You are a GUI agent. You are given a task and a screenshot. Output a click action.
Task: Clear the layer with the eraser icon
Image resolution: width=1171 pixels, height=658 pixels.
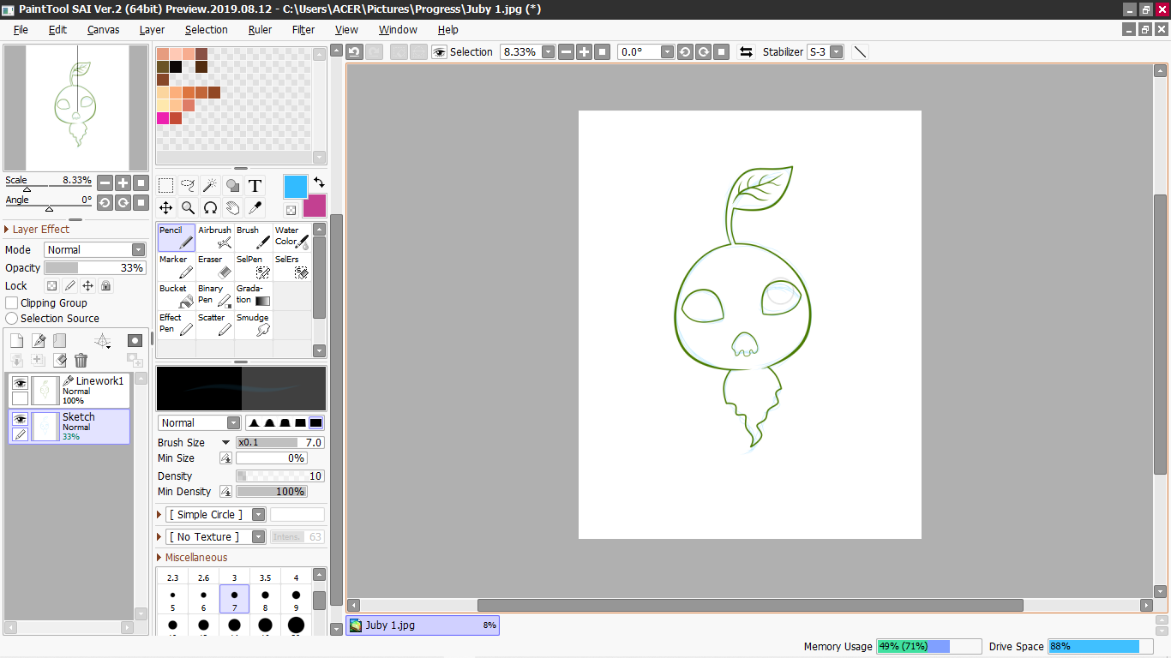60,361
